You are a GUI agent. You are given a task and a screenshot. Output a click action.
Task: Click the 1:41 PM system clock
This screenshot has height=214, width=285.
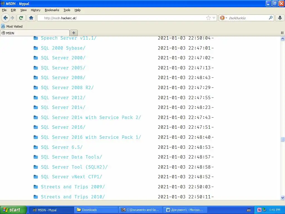coord(275,210)
